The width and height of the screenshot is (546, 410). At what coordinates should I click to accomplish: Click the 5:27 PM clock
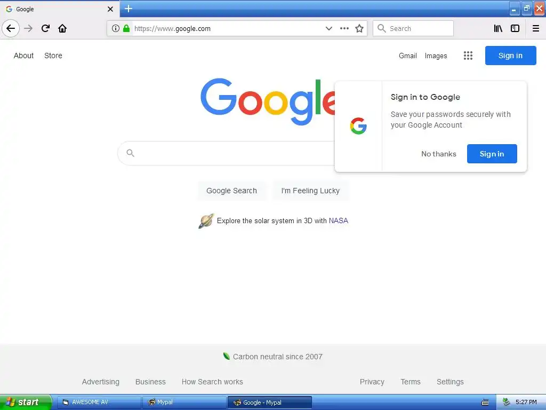526,403
